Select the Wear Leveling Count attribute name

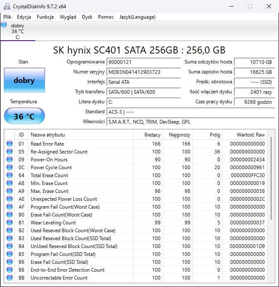point(53,223)
